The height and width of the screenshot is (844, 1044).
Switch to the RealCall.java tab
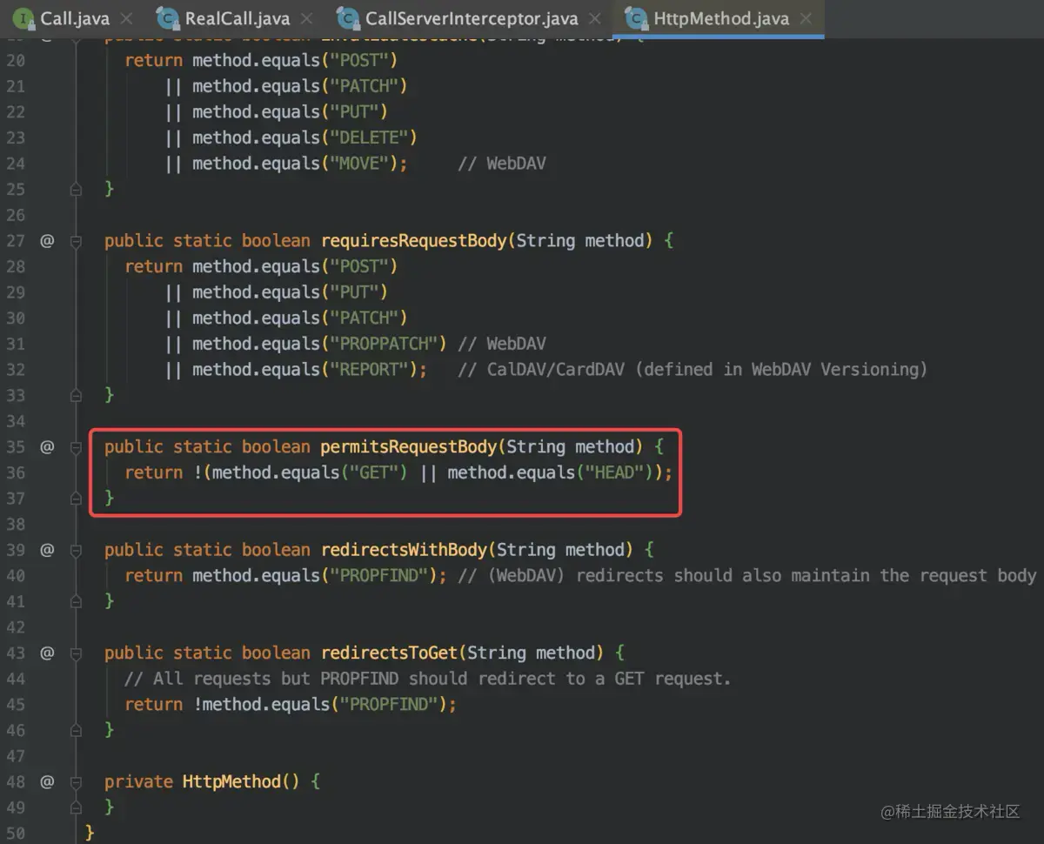point(236,18)
